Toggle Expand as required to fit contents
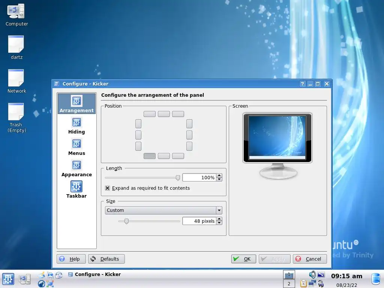Viewport: 384px width, 288px height. [x=147, y=188]
